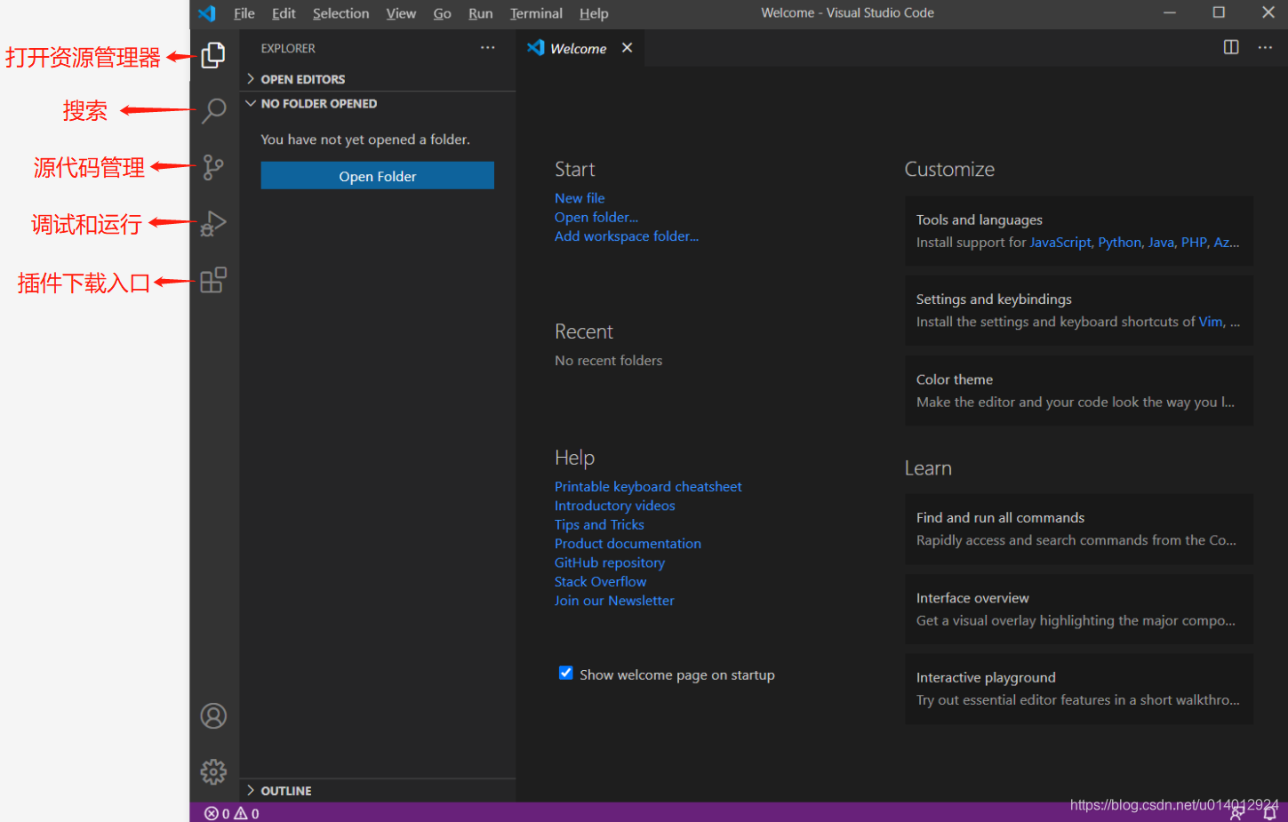The image size is (1288, 822).
Task: Open the Help menu
Action: [x=594, y=13]
